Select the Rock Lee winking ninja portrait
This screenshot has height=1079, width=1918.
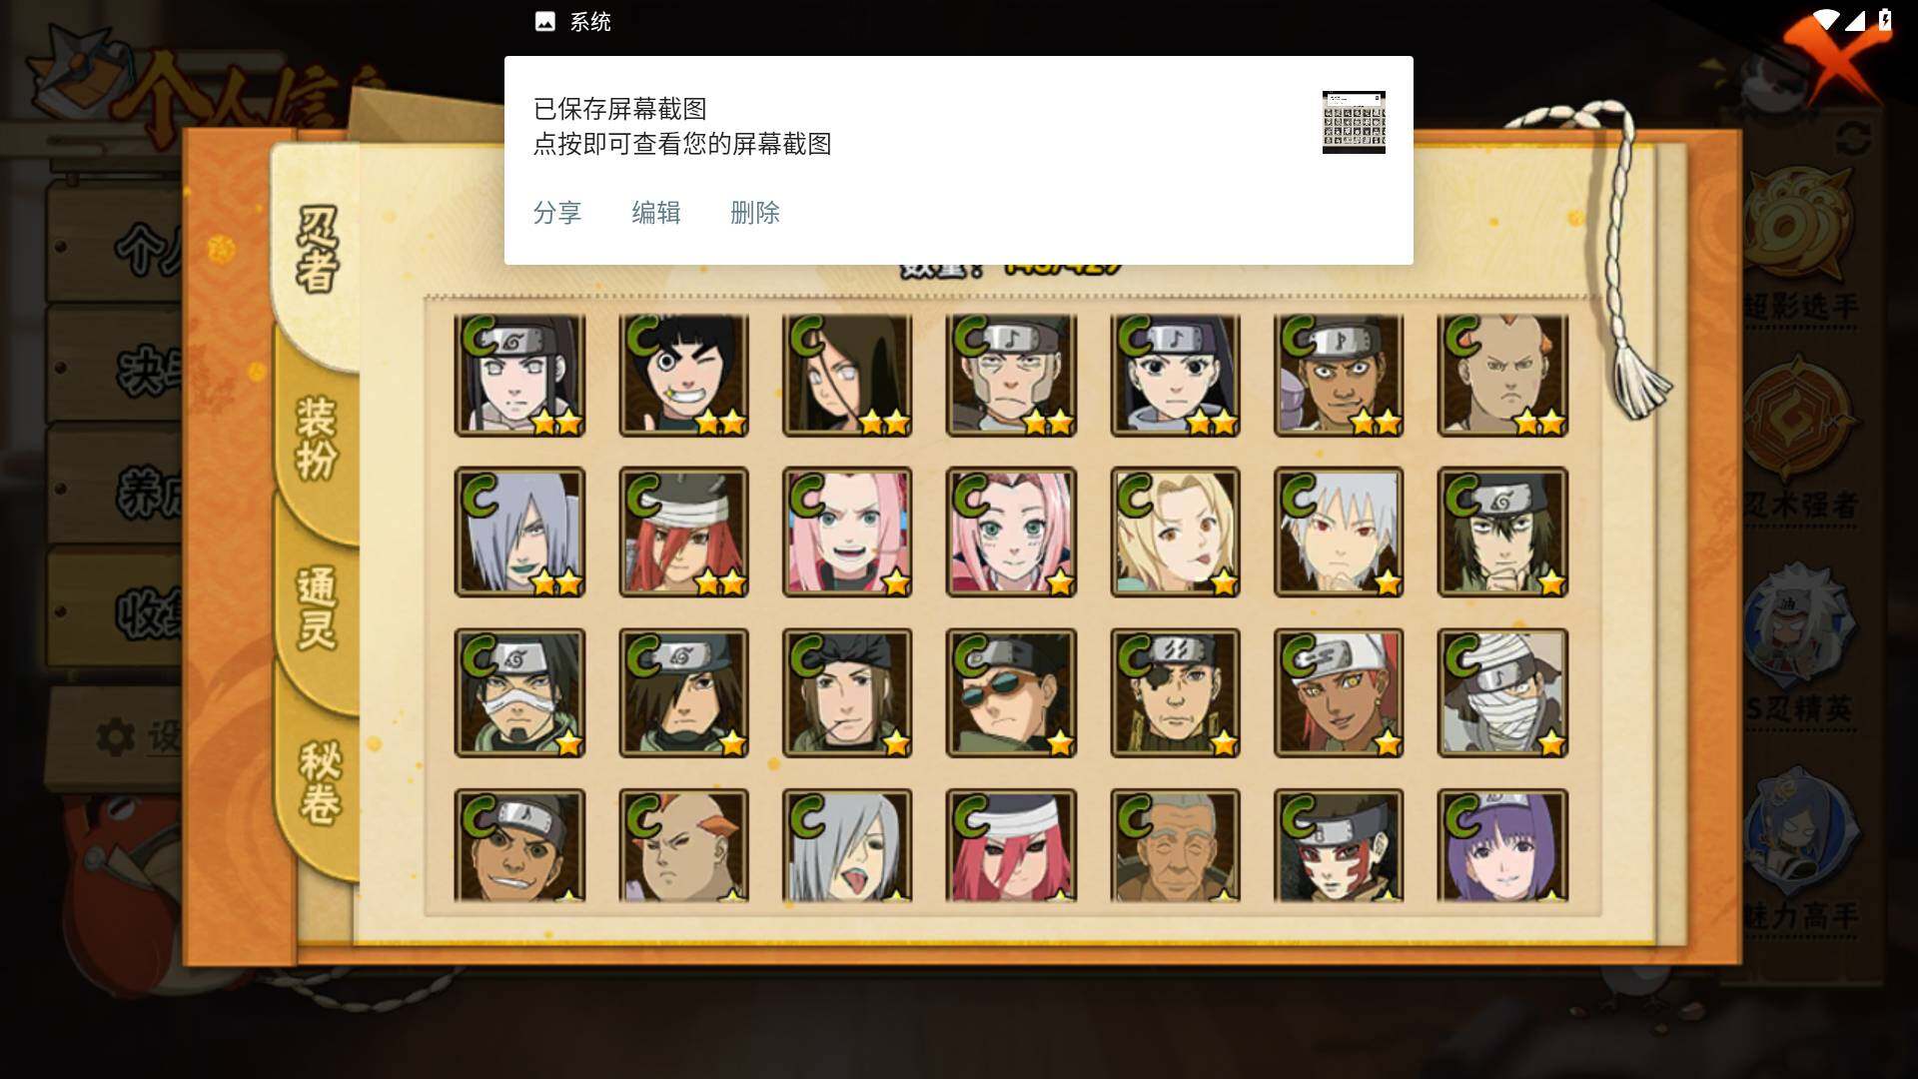click(683, 376)
